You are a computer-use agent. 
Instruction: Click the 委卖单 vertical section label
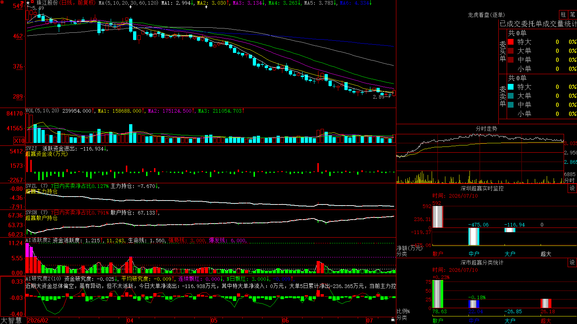tap(503, 96)
